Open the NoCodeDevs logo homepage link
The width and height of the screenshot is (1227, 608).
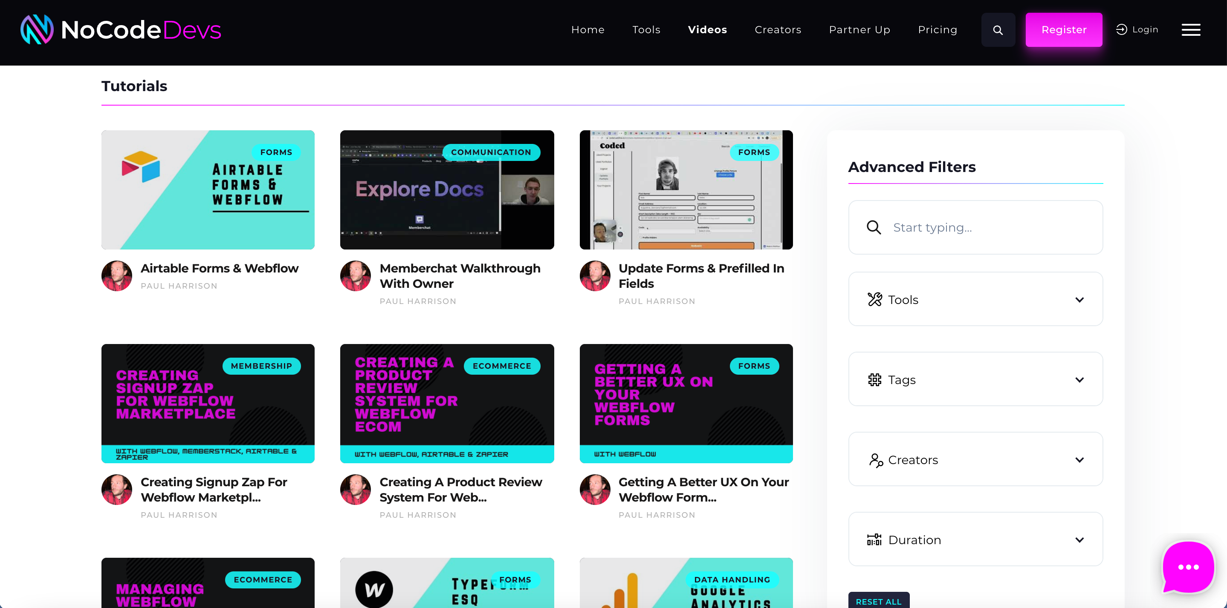coord(121,29)
